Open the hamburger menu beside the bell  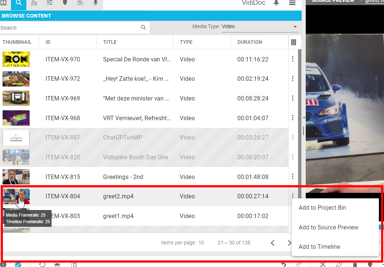pyautogui.click(x=292, y=3)
